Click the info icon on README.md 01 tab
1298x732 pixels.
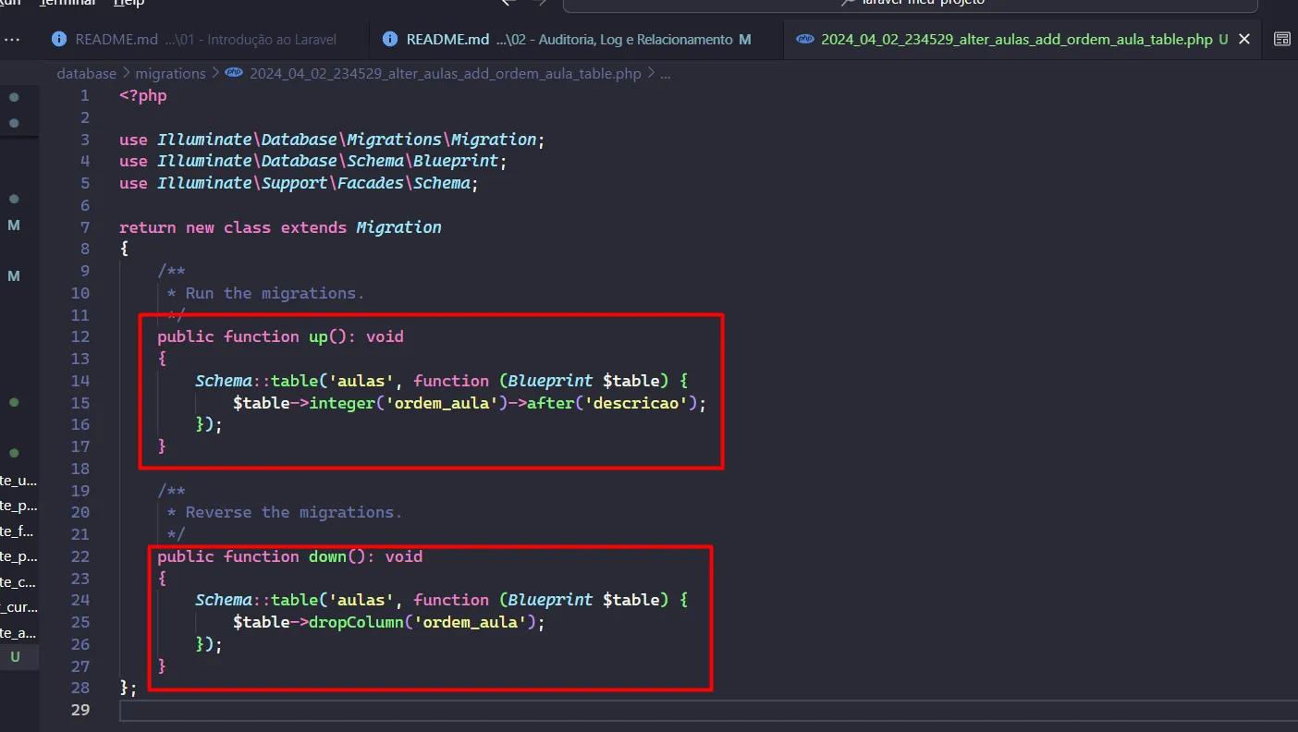tap(59, 39)
